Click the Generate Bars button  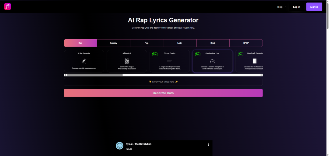pyautogui.click(x=163, y=93)
